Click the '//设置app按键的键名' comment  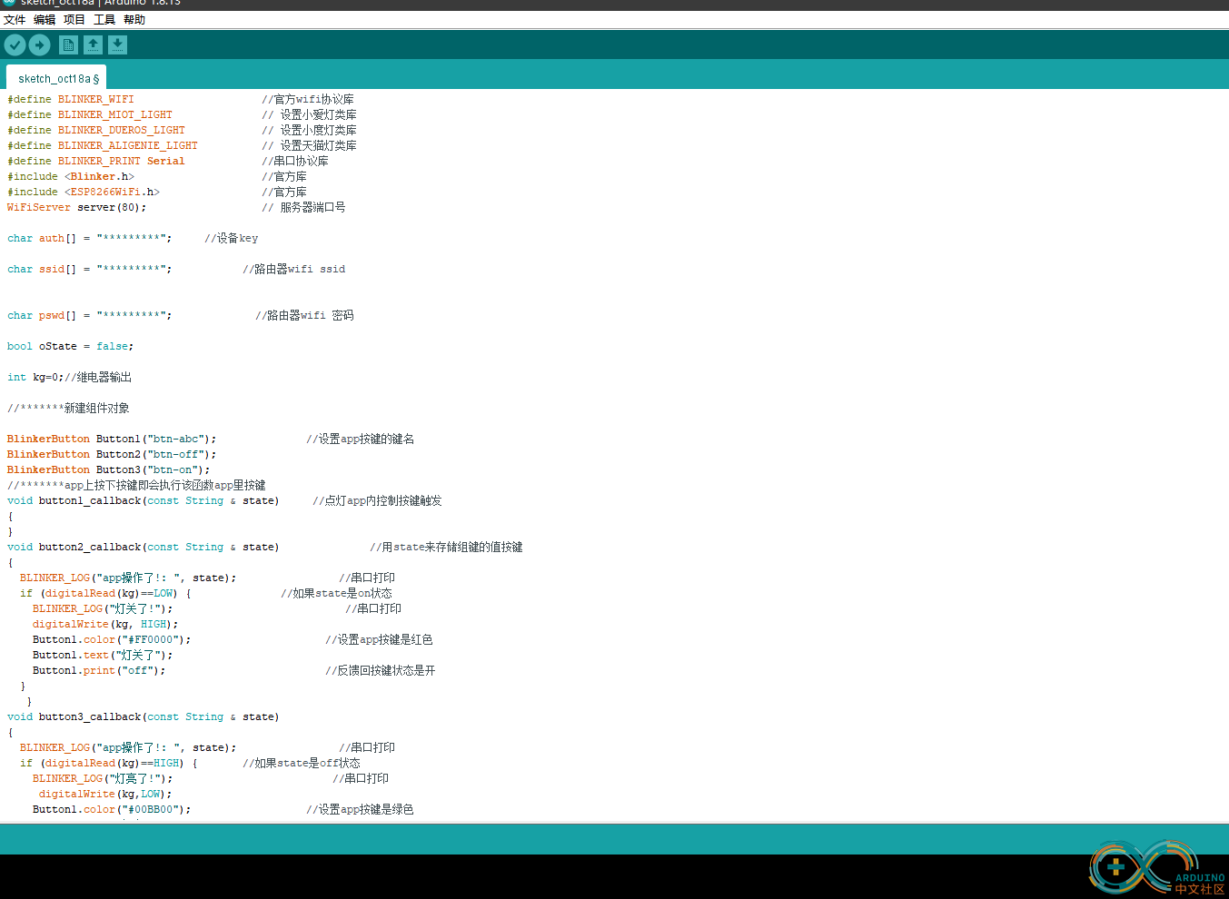[x=361, y=440]
